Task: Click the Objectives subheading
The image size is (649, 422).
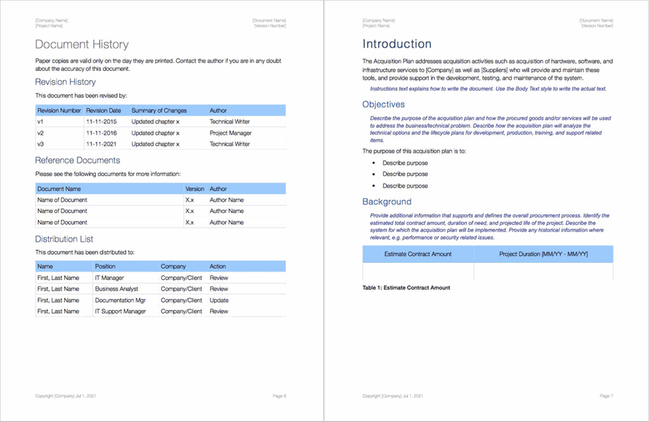Action: (x=383, y=104)
